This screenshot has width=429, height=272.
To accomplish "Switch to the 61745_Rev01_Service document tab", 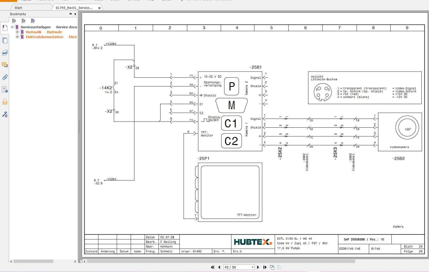I will point(74,8).
